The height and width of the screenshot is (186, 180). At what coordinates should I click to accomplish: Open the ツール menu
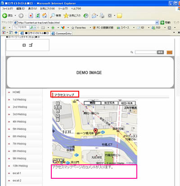click(63, 9)
